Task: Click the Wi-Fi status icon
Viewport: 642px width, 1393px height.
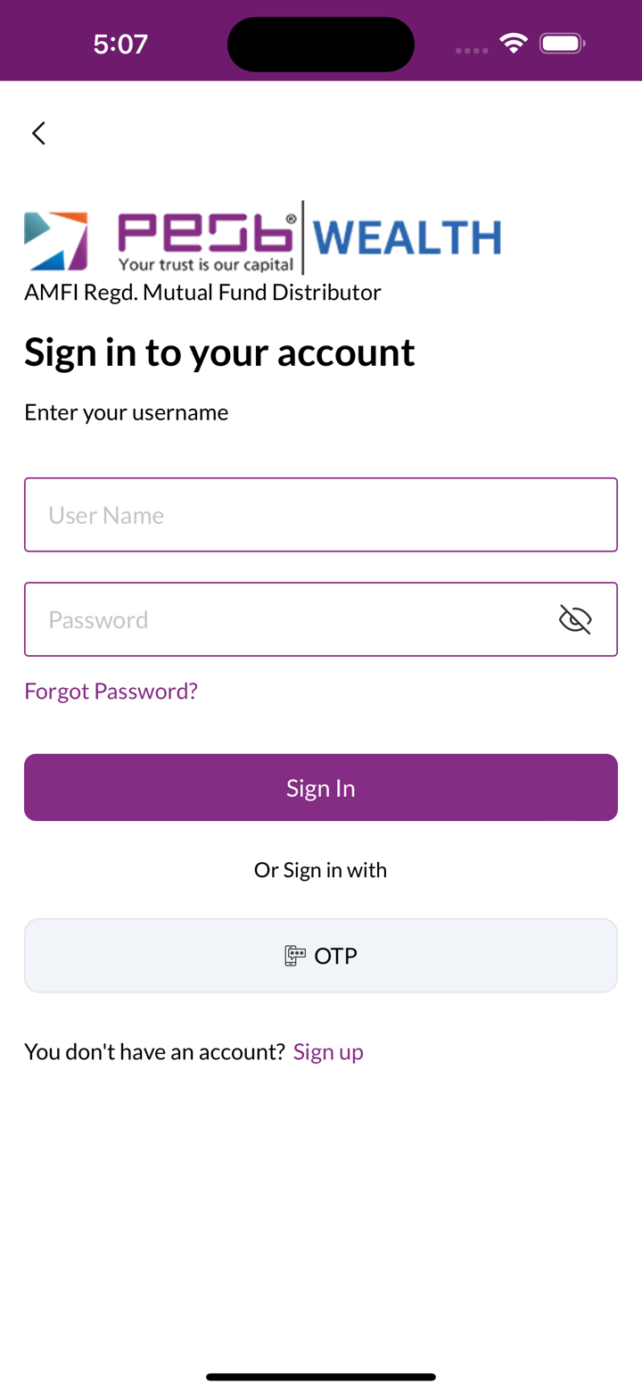Action: [514, 43]
